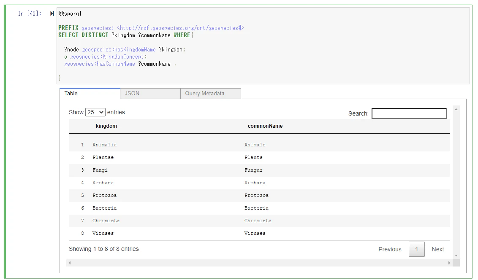
Task: Click the Fungi kingdom cell
Action: coord(100,170)
